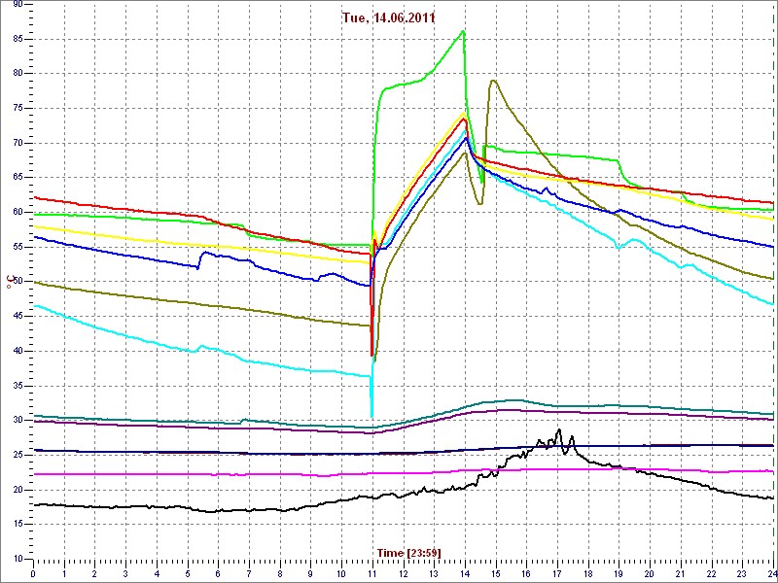This screenshot has width=778, height=583.
Task: Click hour '12' on the time axis
Action: click(x=403, y=572)
